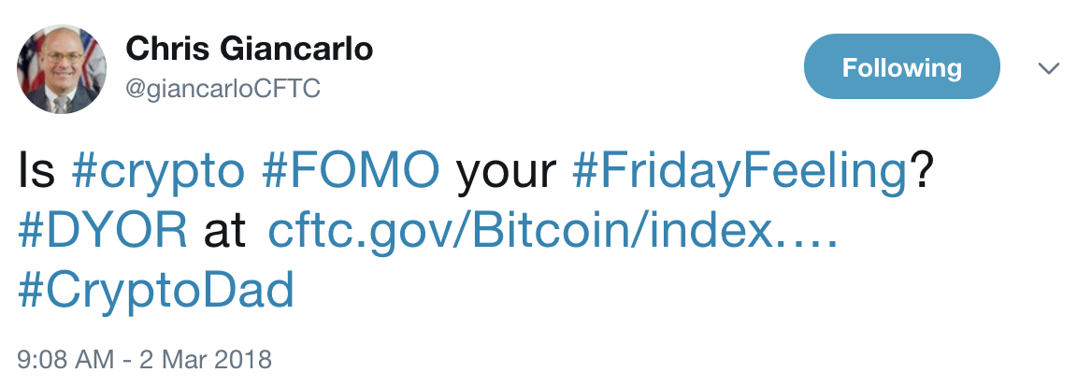Viewport: 1077px width, 387px height.
Task: Expand the tweet options chevron
Action: 1048,68
